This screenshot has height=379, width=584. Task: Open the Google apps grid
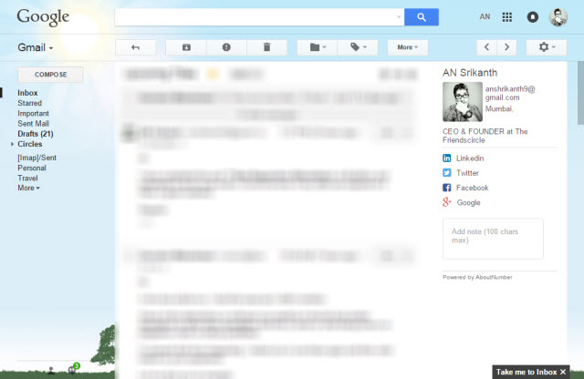tap(507, 17)
